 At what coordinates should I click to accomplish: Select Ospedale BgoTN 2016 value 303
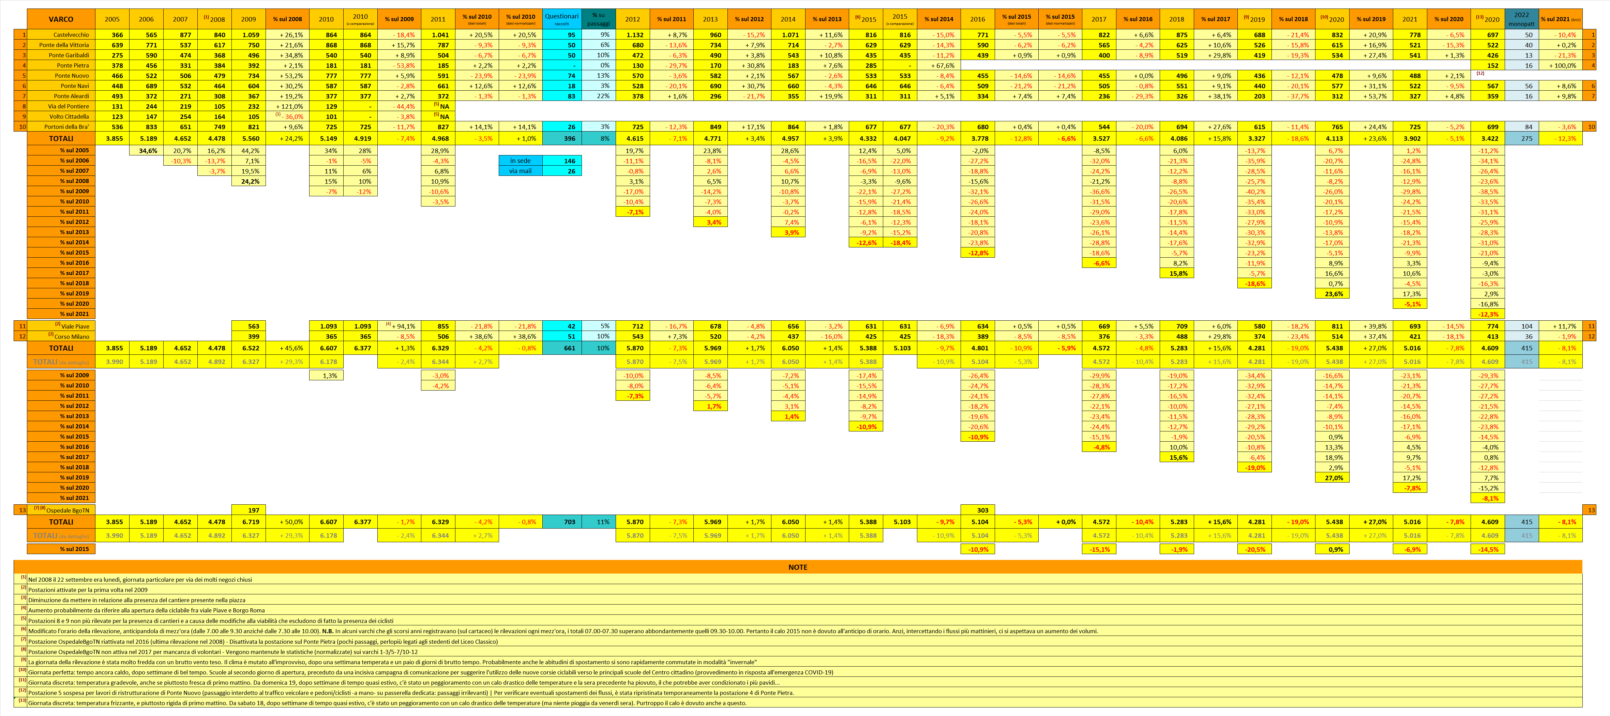point(978,510)
